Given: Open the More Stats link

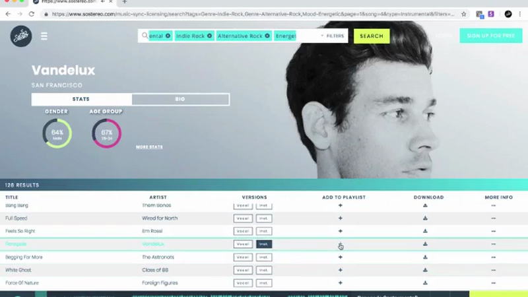Looking at the screenshot, I should 149,147.
